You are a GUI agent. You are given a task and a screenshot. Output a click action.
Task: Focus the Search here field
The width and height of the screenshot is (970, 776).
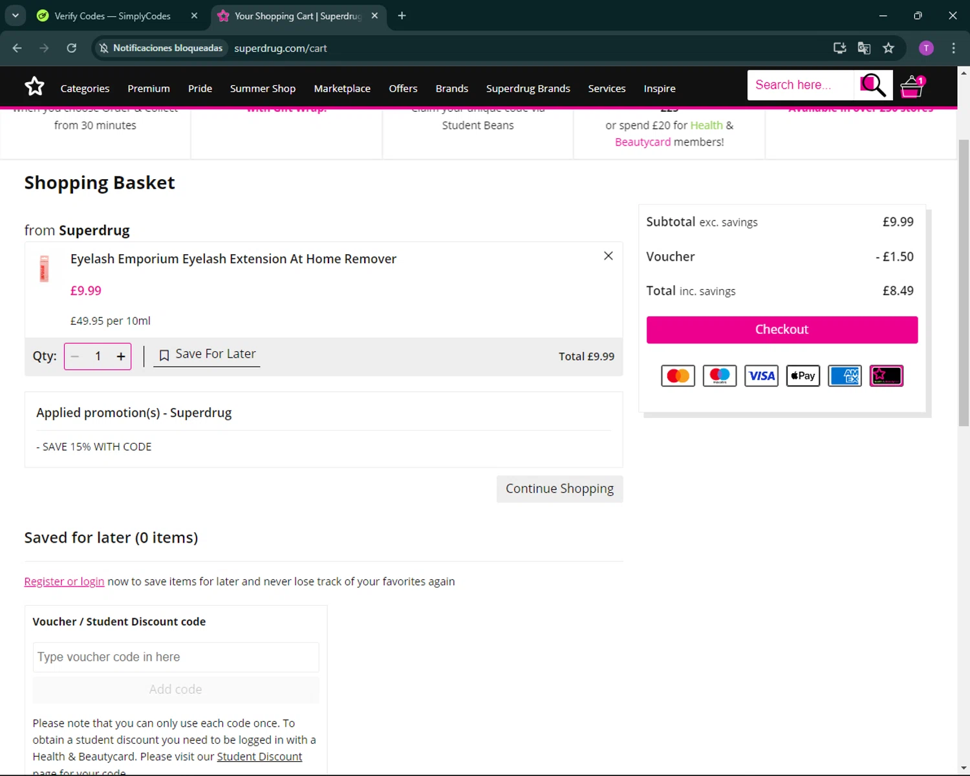[x=801, y=85]
